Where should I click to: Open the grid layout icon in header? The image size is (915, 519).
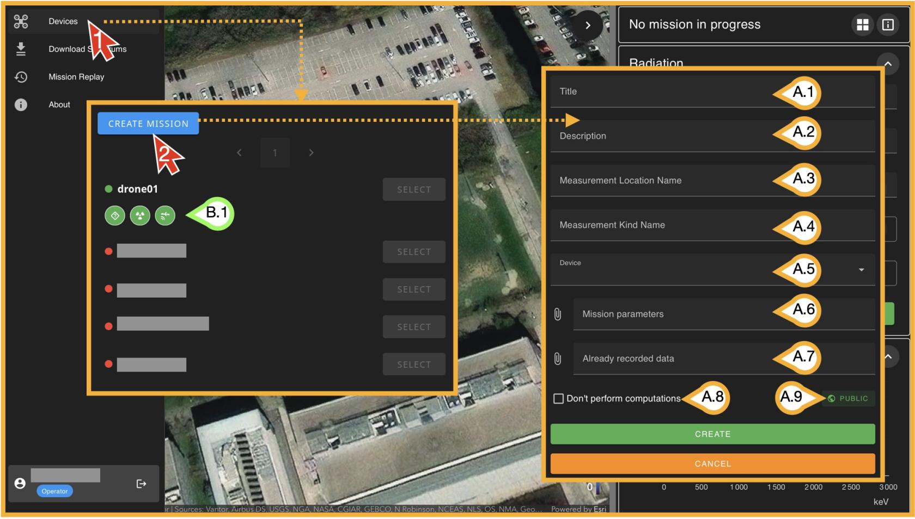863,25
